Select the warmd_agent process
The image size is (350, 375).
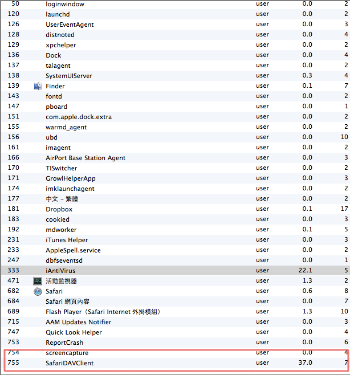point(66,127)
